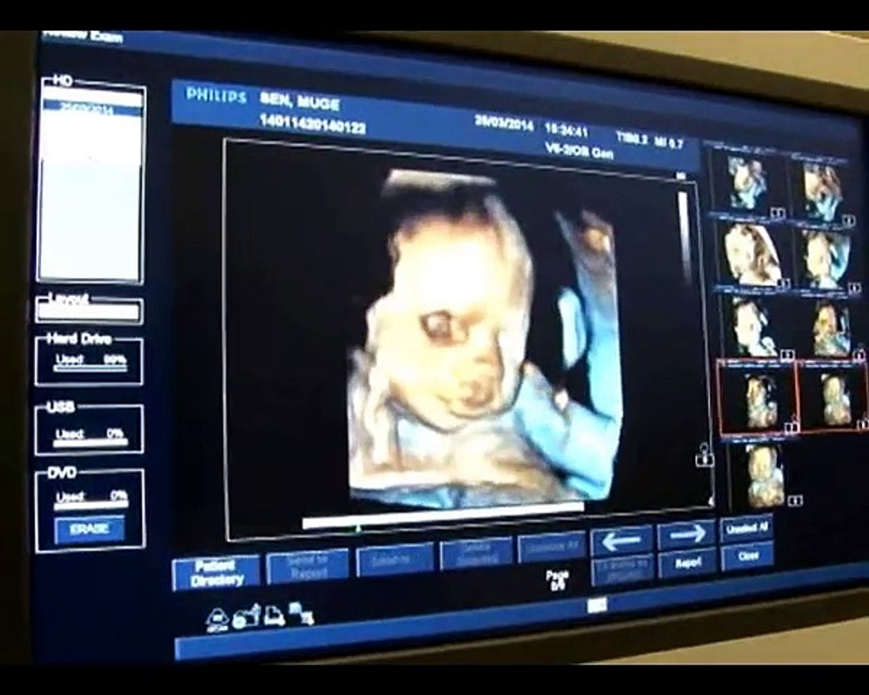Click the USB label

click(x=61, y=407)
